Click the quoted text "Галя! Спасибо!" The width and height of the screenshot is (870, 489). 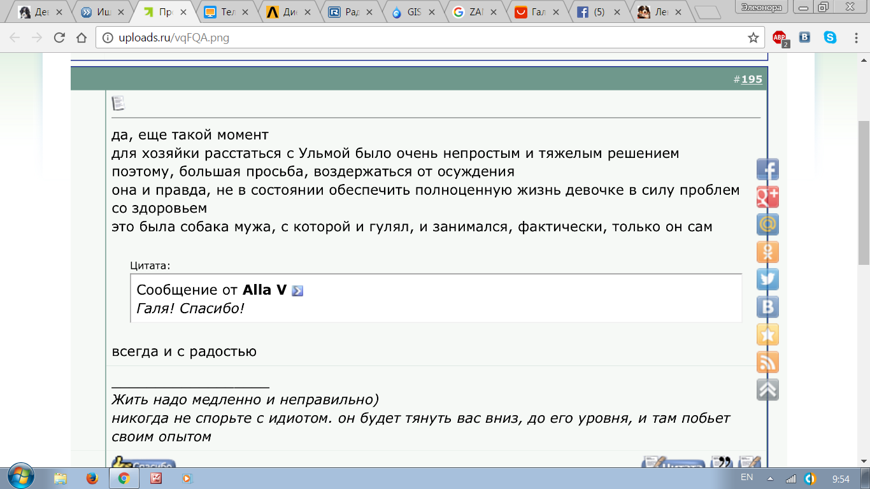click(190, 309)
